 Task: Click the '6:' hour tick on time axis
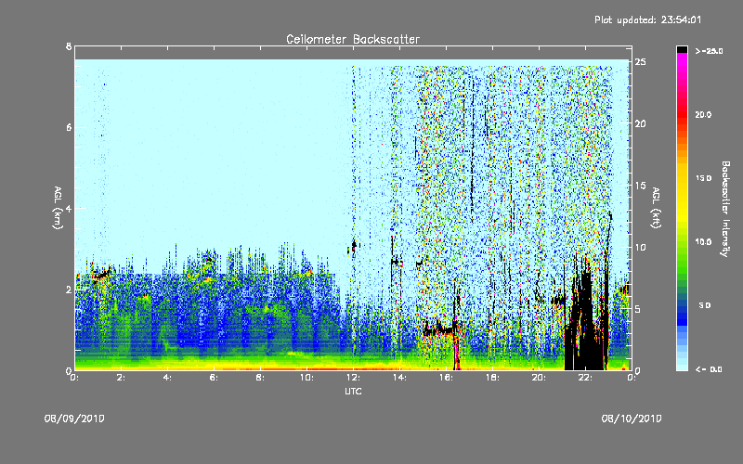[215, 378]
